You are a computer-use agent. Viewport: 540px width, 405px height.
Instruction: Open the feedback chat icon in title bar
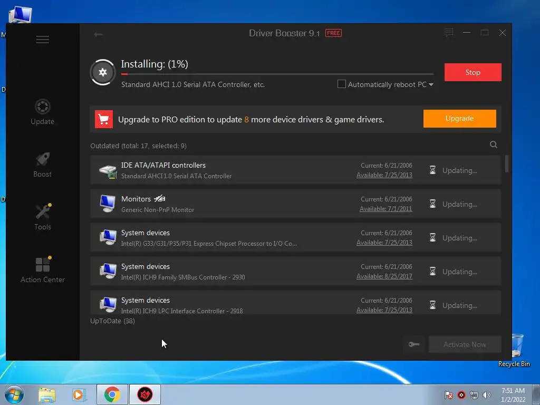pyautogui.click(x=449, y=33)
